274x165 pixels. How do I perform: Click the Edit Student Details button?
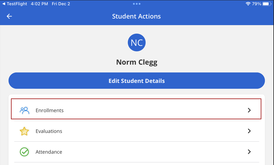click(x=137, y=81)
